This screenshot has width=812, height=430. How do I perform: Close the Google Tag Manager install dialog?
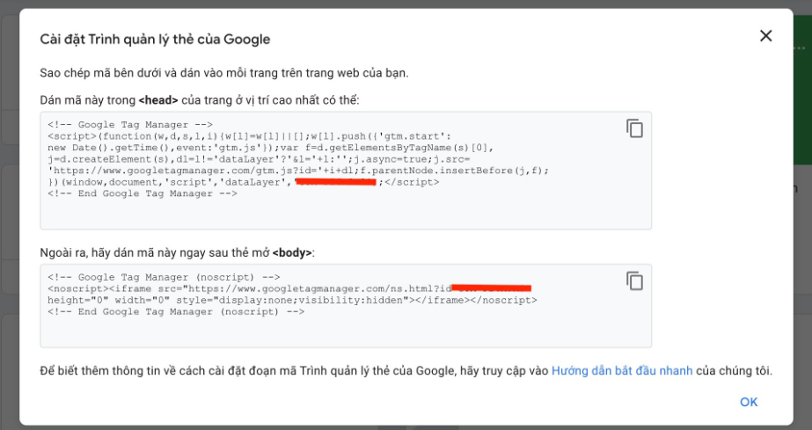[765, 36]
